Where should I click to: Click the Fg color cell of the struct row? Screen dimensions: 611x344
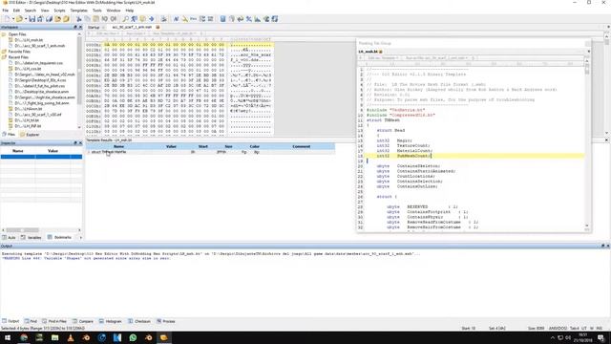pyautogui.click(x=244, y=152)
